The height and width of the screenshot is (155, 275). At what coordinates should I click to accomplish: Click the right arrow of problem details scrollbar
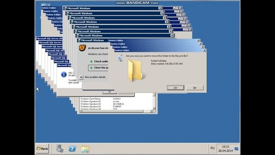151,111
